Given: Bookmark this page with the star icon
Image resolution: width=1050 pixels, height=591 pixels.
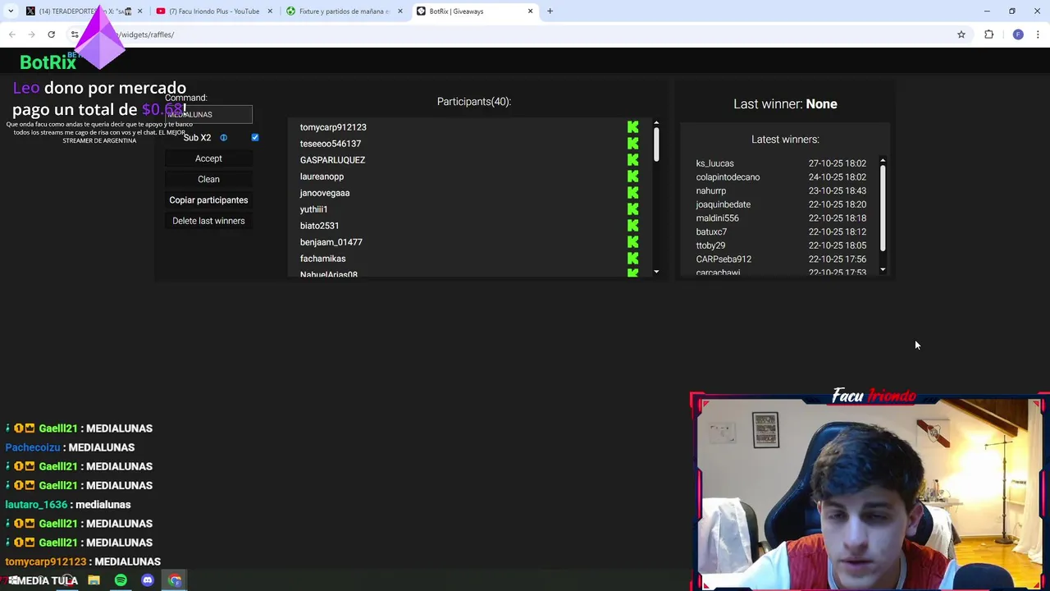Looking at the screenshot, I should click(x=961, y=34).
